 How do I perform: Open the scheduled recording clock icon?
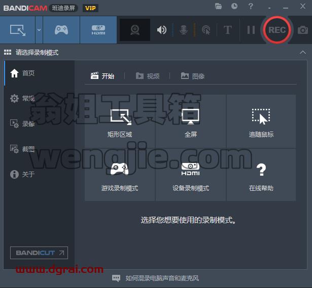click(234, 6)
